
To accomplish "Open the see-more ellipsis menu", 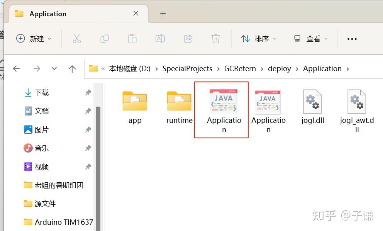I will [352, 39].
